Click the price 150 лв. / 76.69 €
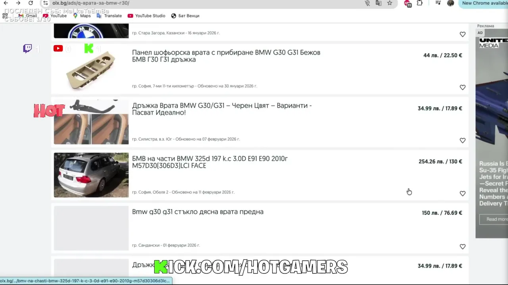The height and width of the screenshot is (285, 508). pyautogui.click(x=442, y=213)
